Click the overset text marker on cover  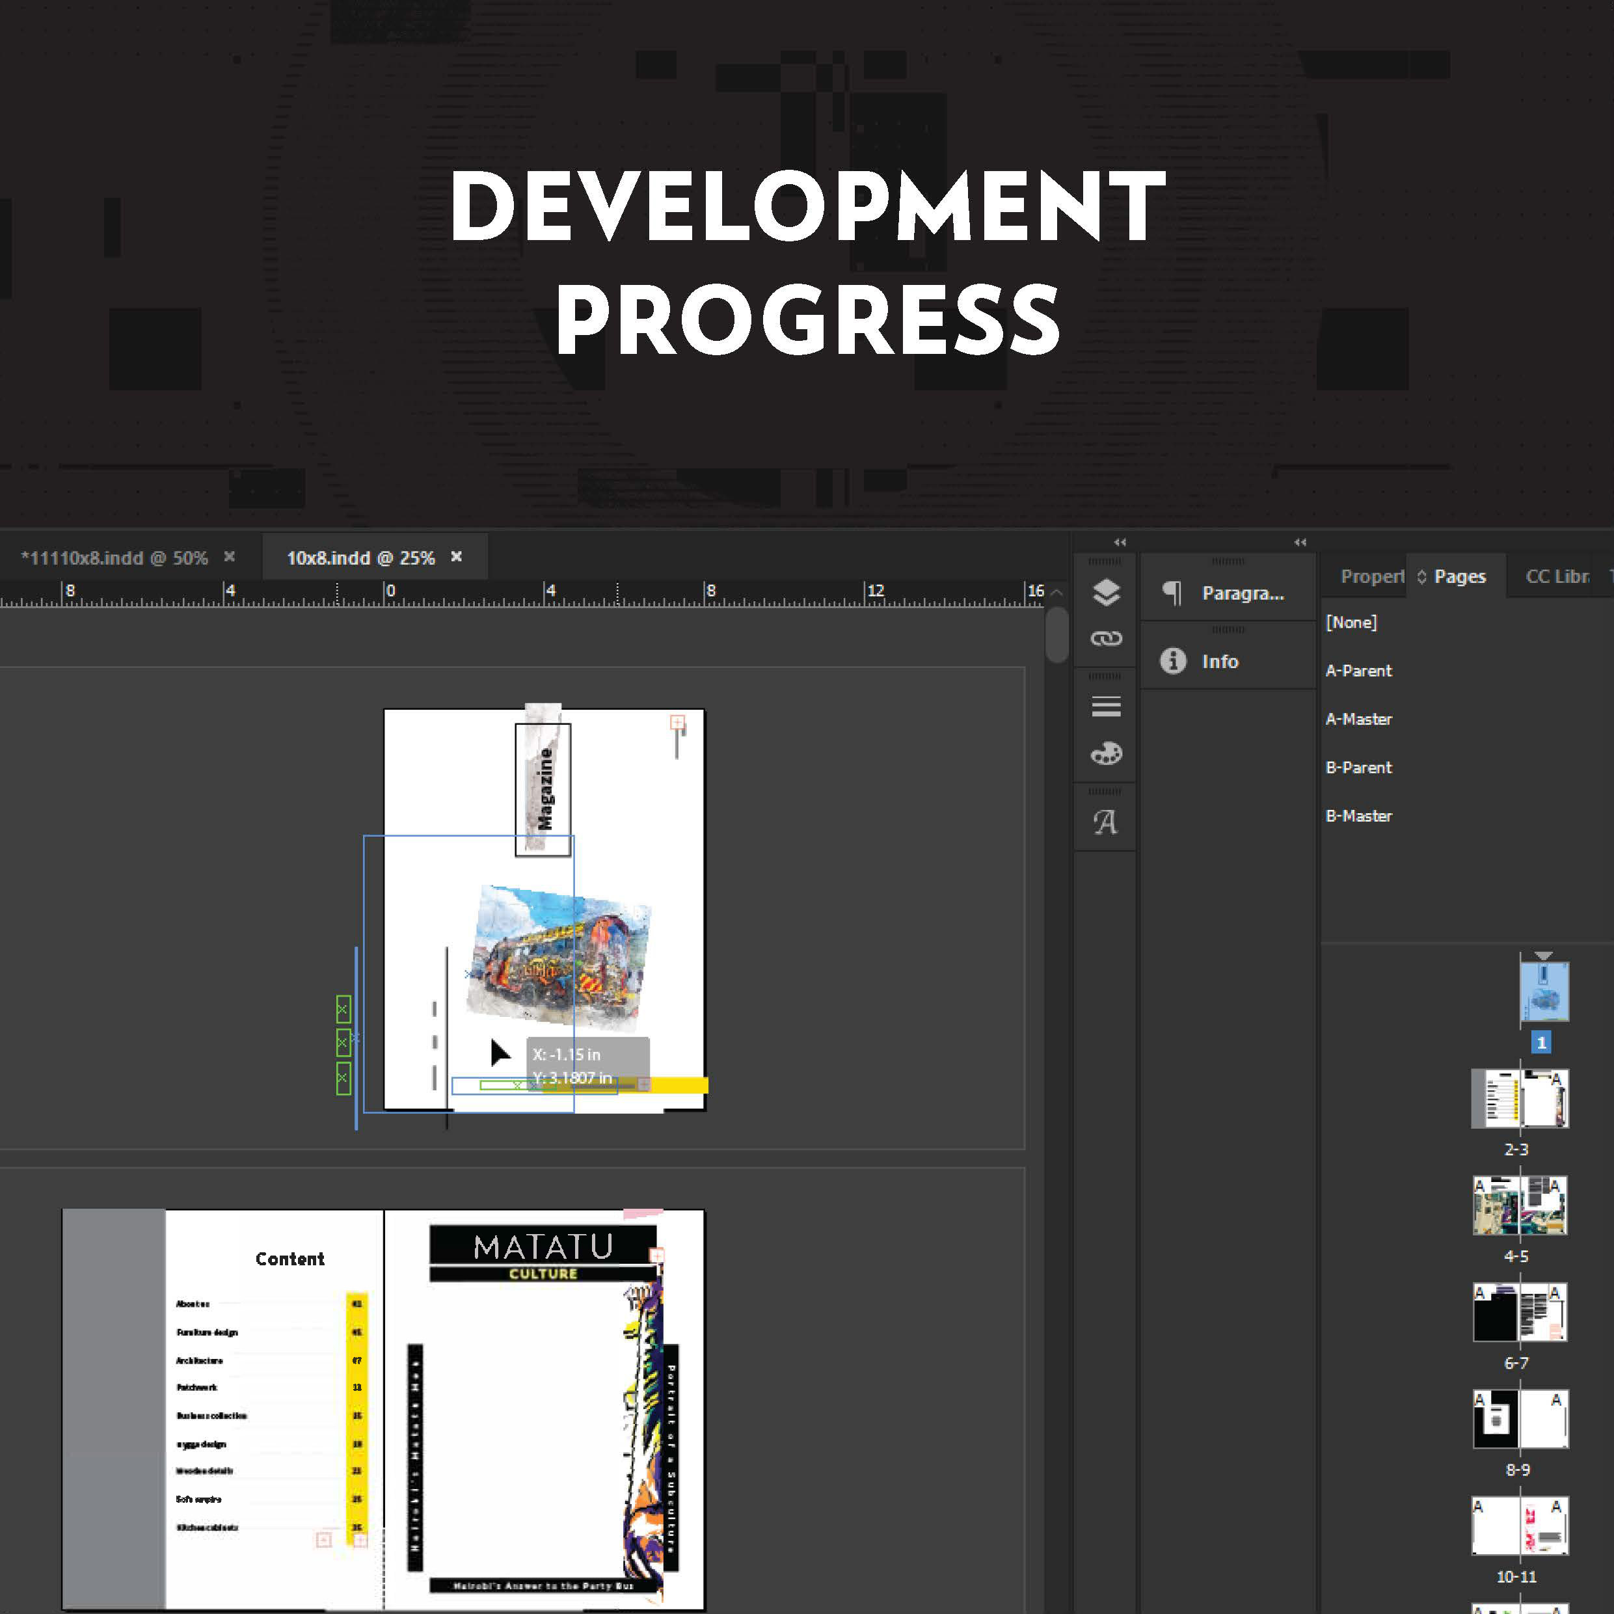[x=677, y=722]
